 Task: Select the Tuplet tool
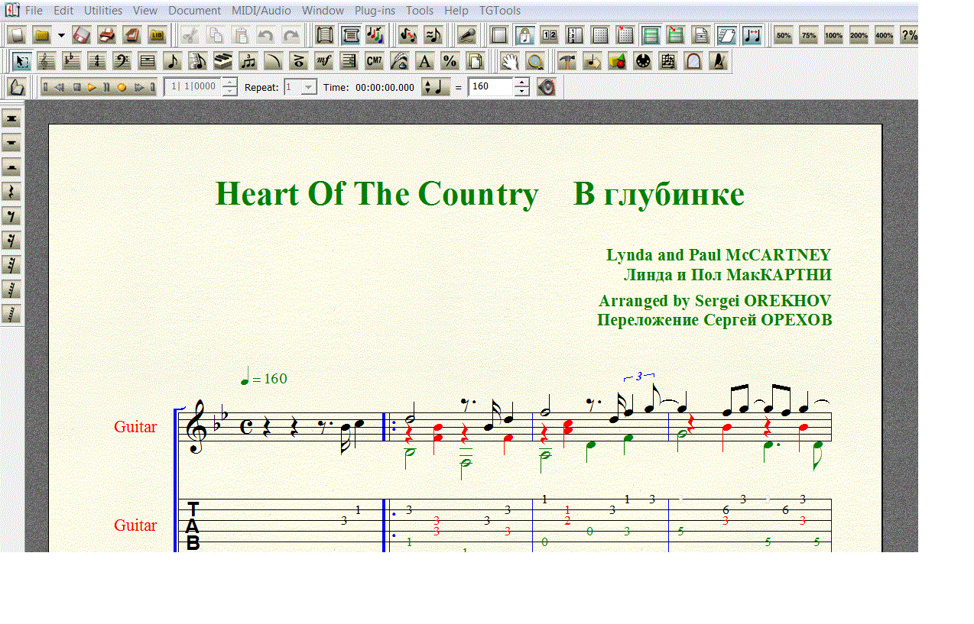[248, 62]
